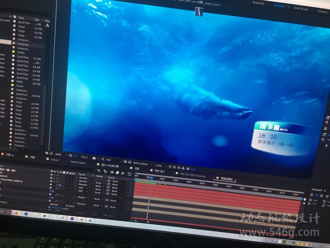Click Cortana search circle on taskbar

tap(8, 212)
